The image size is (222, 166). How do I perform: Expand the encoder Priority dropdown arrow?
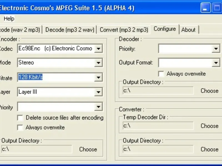tap(98, 107)
